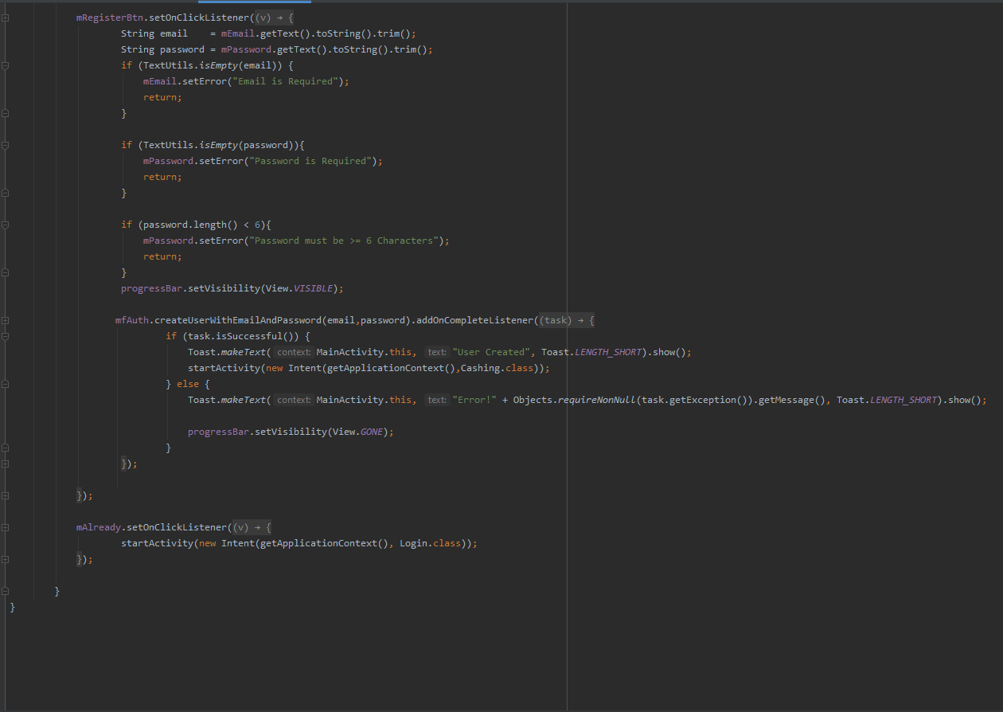Toggle fold marker on mfAuth.createUserWithEmailAndPassword line
This screenshot has width=1003, height=712.
[5, 320]
